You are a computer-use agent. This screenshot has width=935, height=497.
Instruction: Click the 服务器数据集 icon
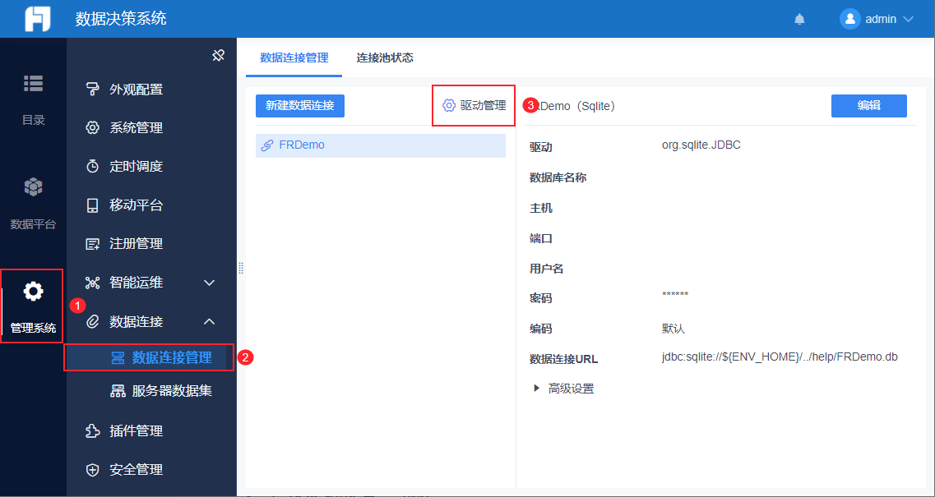pyautogui.click(x=118, y=391)
